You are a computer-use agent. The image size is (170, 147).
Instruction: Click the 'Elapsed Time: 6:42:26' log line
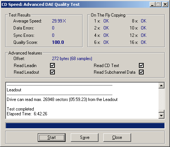[x=27, y=114]
